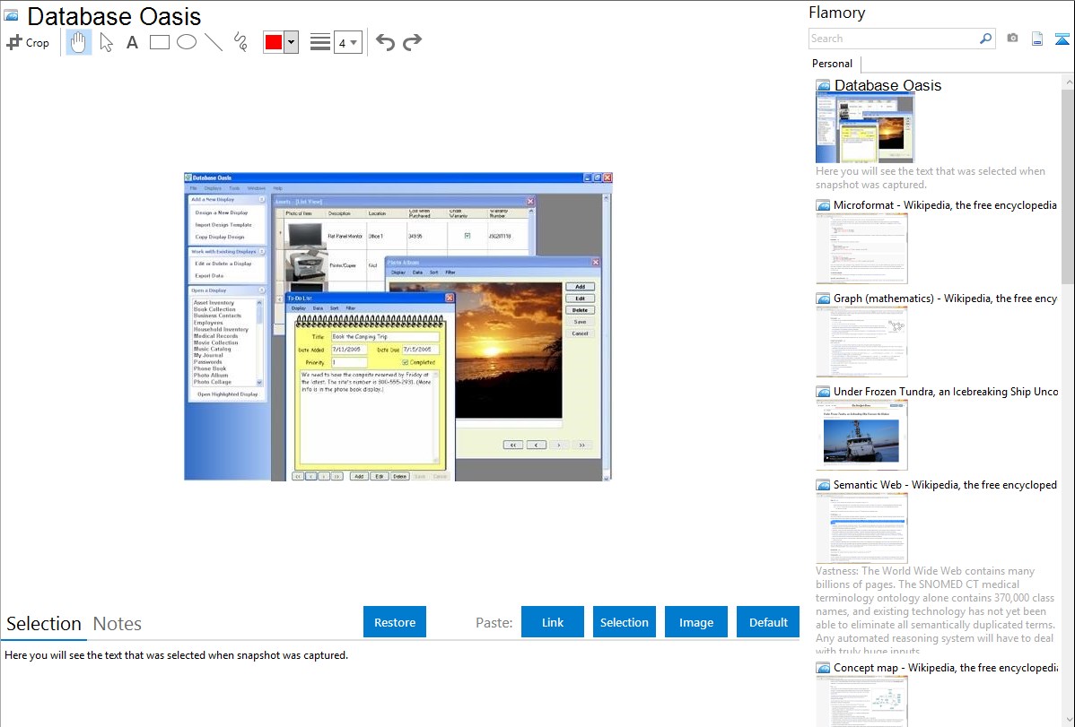The image size is (1075, 727).
Task: Paste as Selection
Action: [x=624, y=622]
